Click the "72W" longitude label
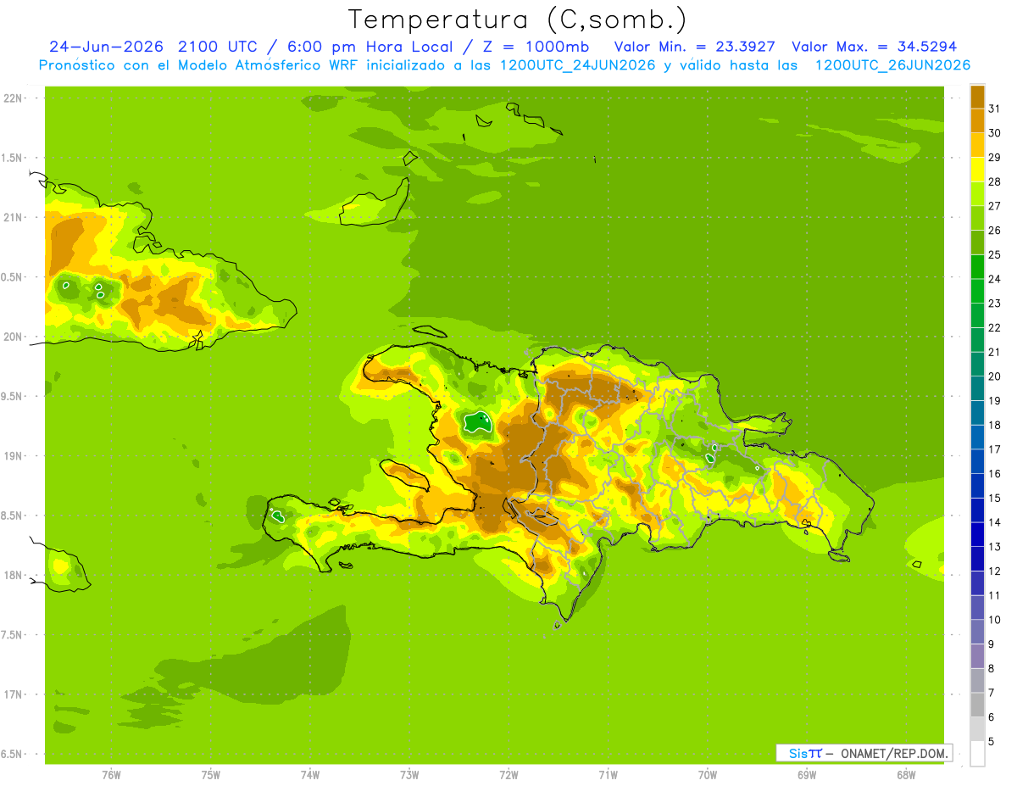Image resolution: width=1017 pixels, height=786 pixels. [x=508, y=775]
